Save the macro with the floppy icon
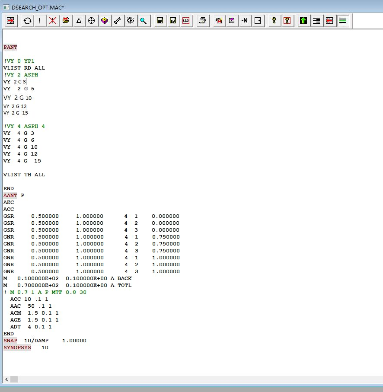Viewport: 383px width, 392px height. click(160, 20)
